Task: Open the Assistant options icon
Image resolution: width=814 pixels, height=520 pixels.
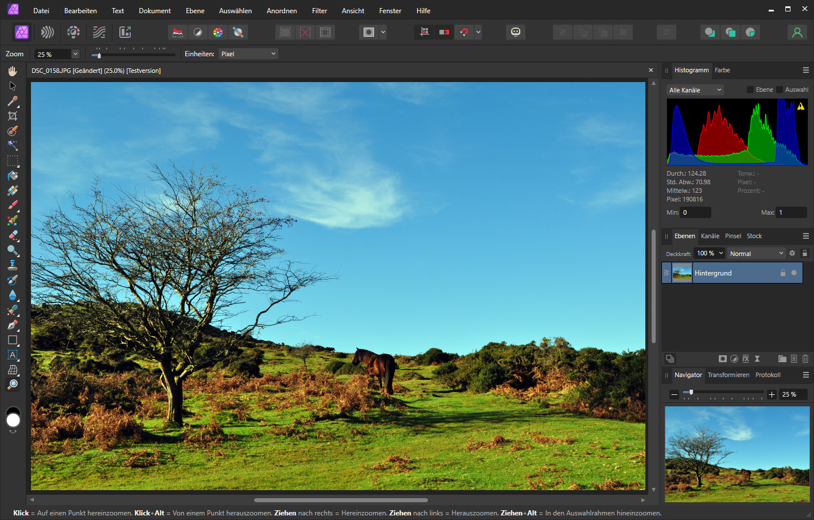Action: (515, 32)
